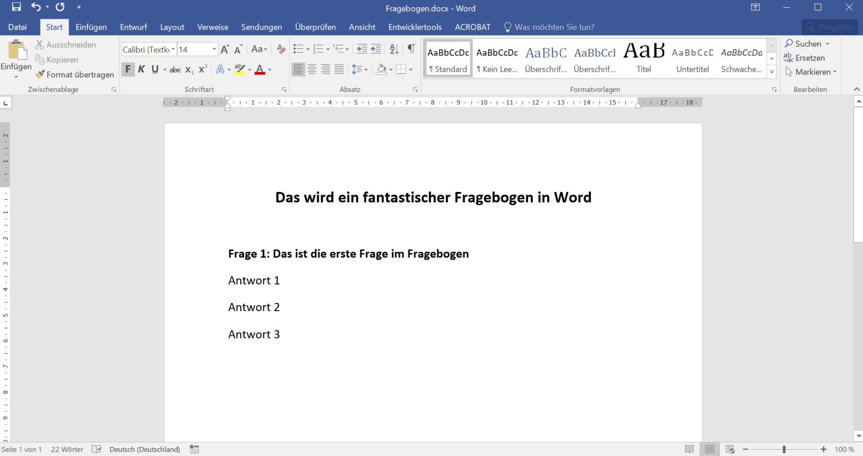Open the Überprüfen ribbon tab
The width and height of the screenshot is (863, 456).
pos(316,27)
